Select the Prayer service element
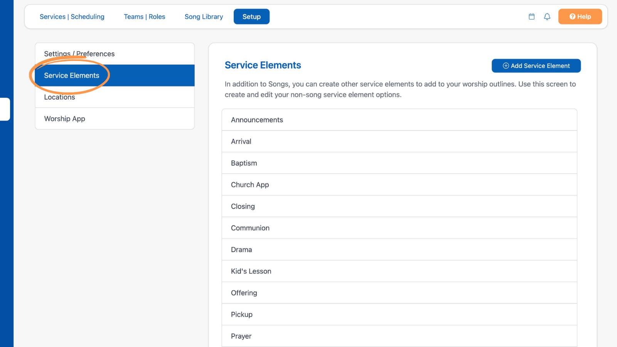 click(400, 336)
